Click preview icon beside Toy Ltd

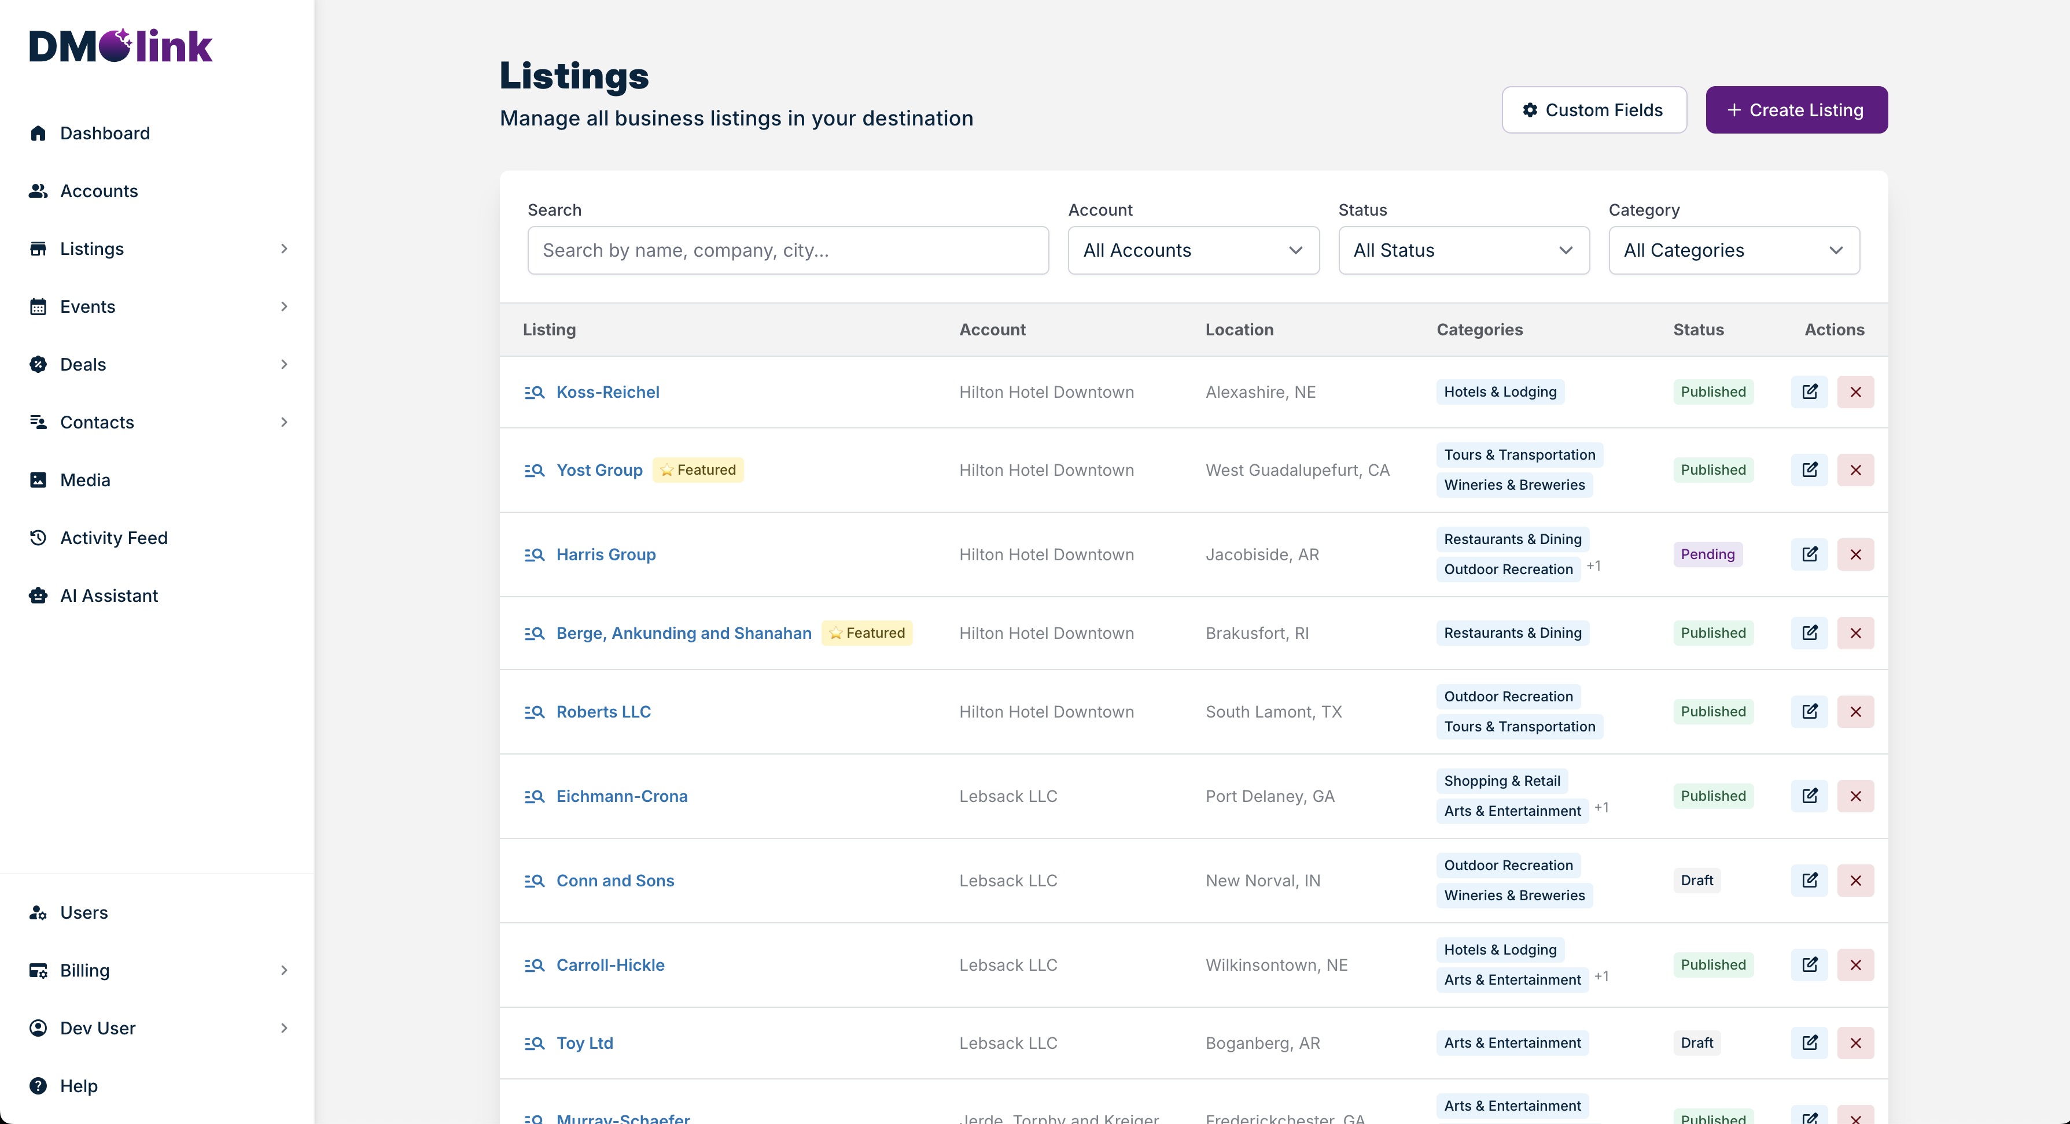tap(535, 1043)
